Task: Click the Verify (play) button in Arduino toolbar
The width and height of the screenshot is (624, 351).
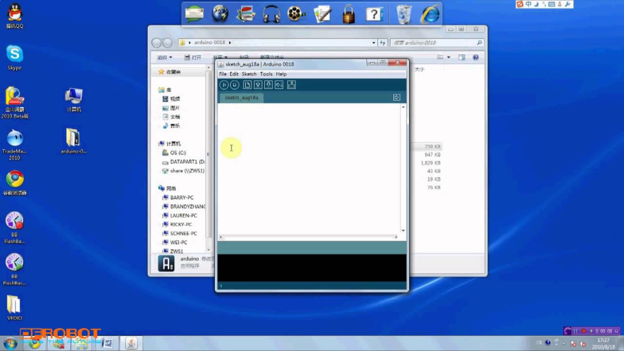Action: pos(224,85)
